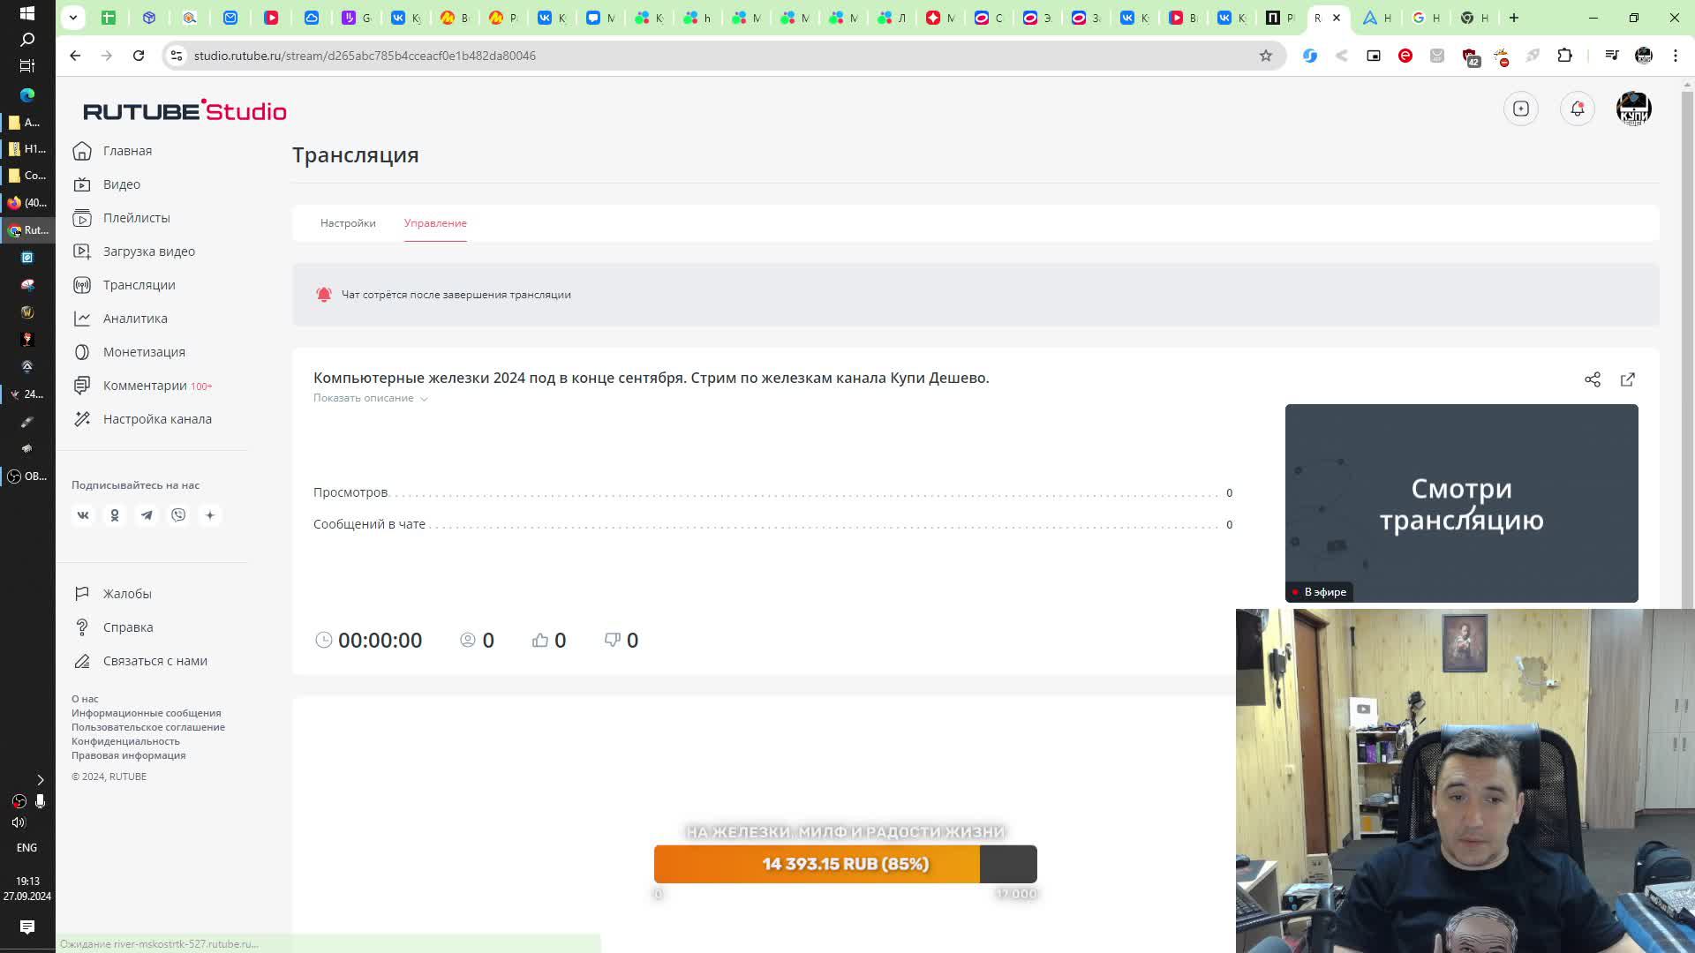Expand 'Показать описание' under stream title

pos(370,398)
